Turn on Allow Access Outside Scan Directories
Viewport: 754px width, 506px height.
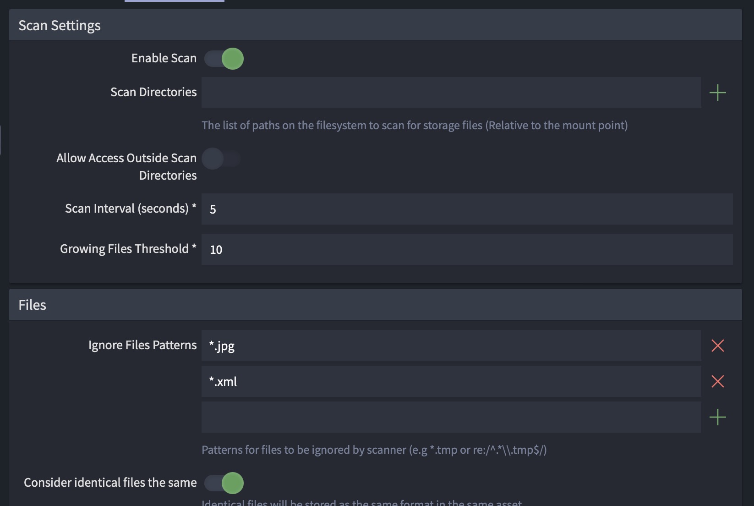pyautogui.click(x=221, y=159)
